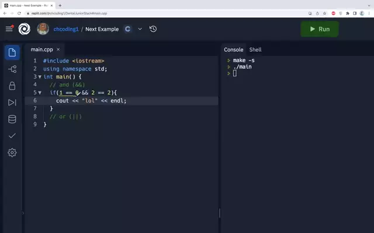Bookmark this page with star icon
Screen dimensions: 374x233
coord(325,13)
